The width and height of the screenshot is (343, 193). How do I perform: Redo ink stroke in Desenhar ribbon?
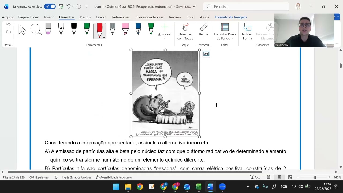(8, 32)
